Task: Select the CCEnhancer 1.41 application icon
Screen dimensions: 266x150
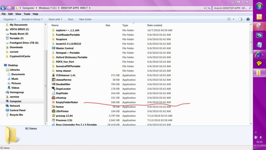Action: (54, 75)
